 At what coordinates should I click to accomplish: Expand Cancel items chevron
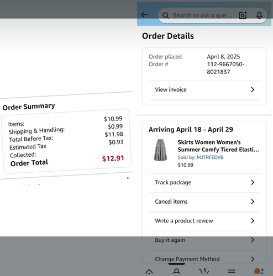click(x=253, y=201)
